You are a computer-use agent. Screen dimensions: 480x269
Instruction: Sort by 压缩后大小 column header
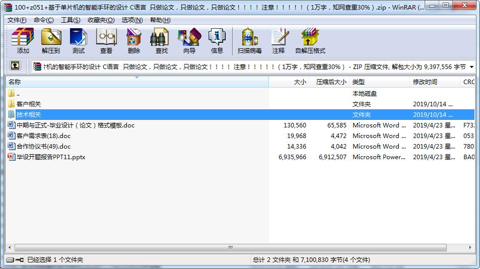[329, 82]
